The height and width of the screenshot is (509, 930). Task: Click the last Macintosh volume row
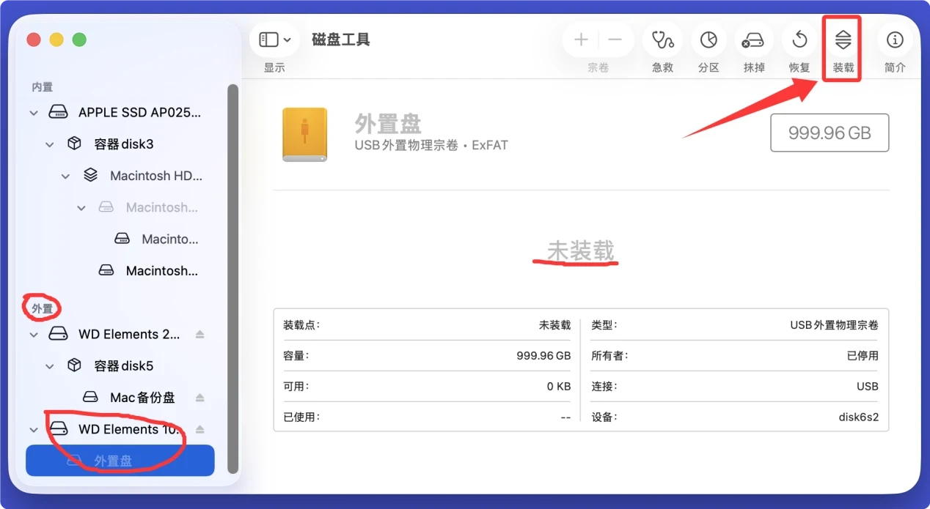coord(120,271)
